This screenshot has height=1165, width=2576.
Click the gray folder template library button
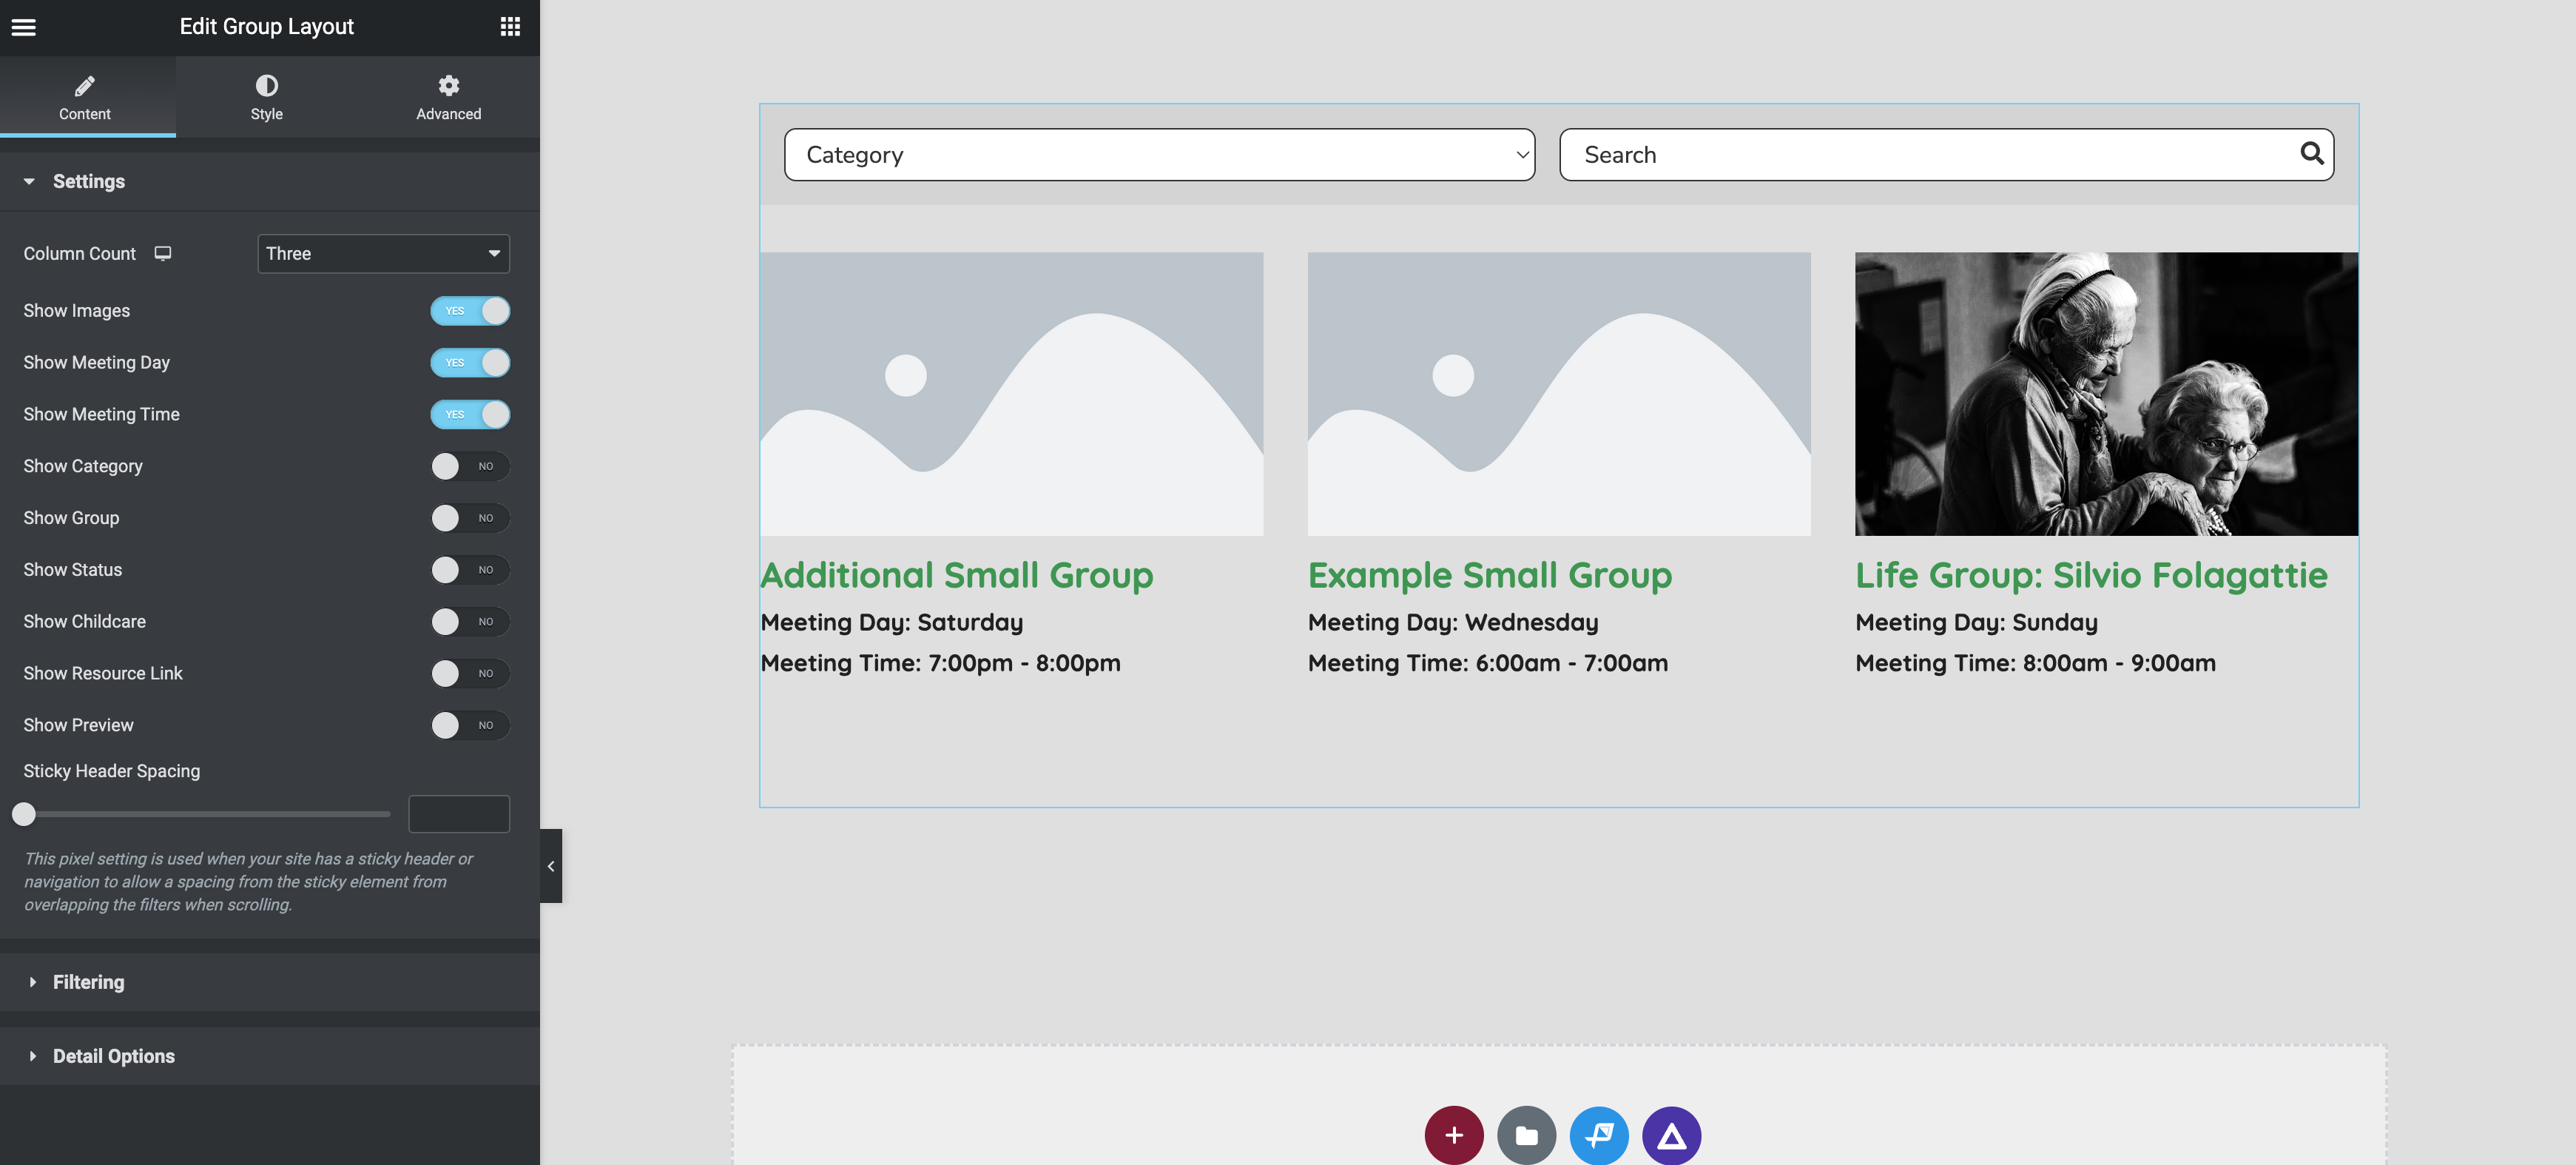click(x=1526, y=1135)
